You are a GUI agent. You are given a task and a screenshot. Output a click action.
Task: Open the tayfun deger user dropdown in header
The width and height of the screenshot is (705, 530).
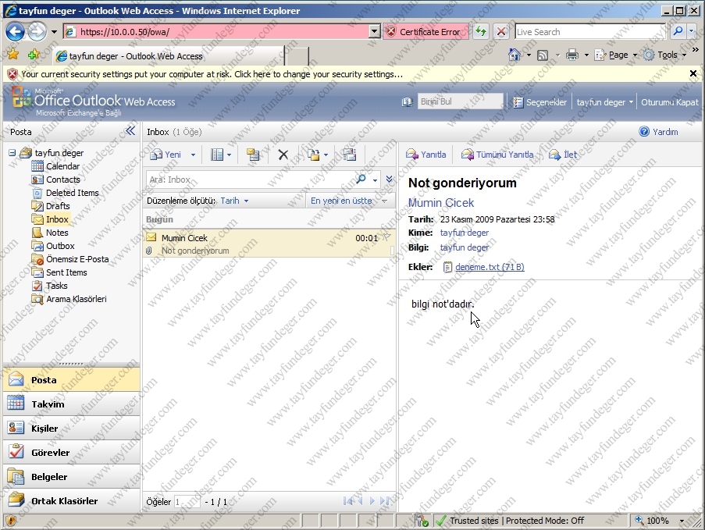604,102
